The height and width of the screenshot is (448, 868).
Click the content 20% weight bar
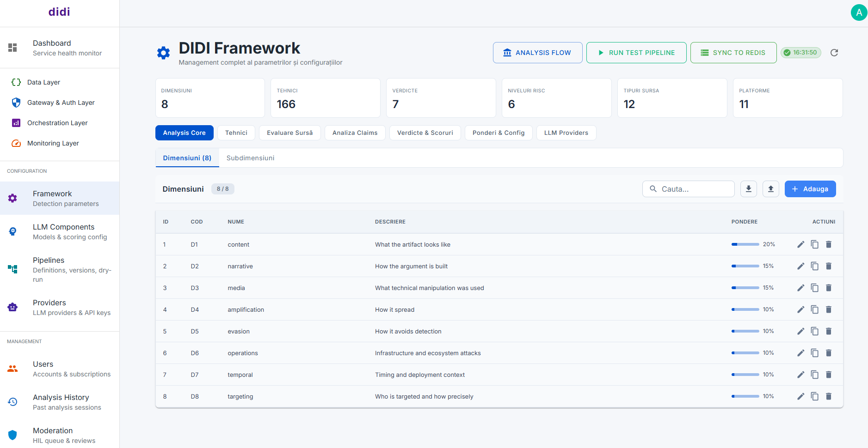[745, 244]
